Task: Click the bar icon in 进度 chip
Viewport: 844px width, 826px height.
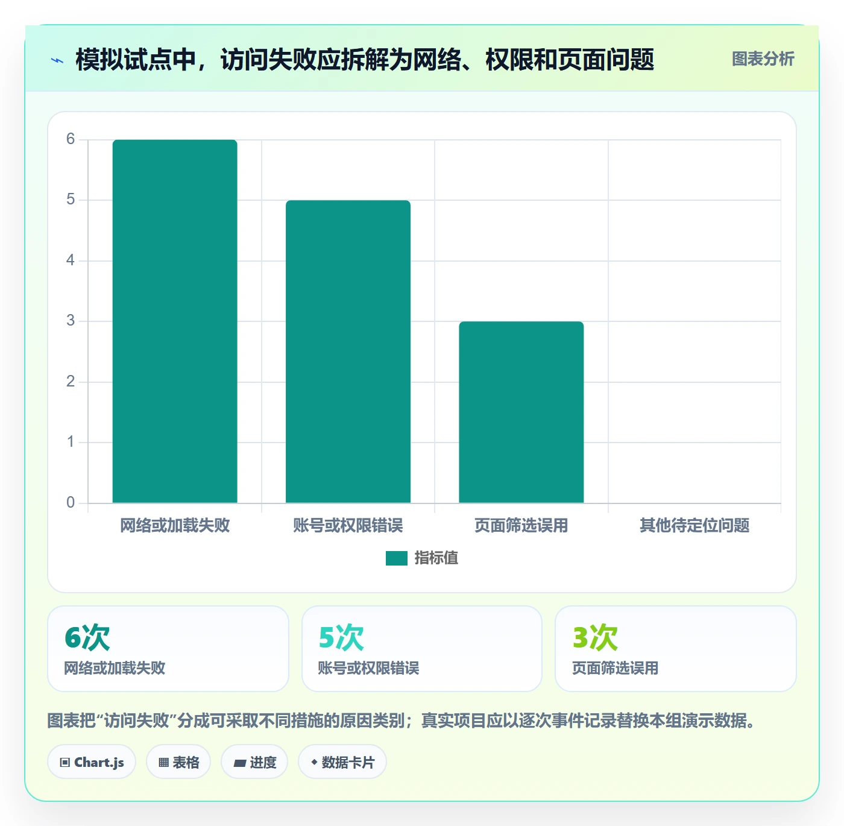Action: [239, 763]
